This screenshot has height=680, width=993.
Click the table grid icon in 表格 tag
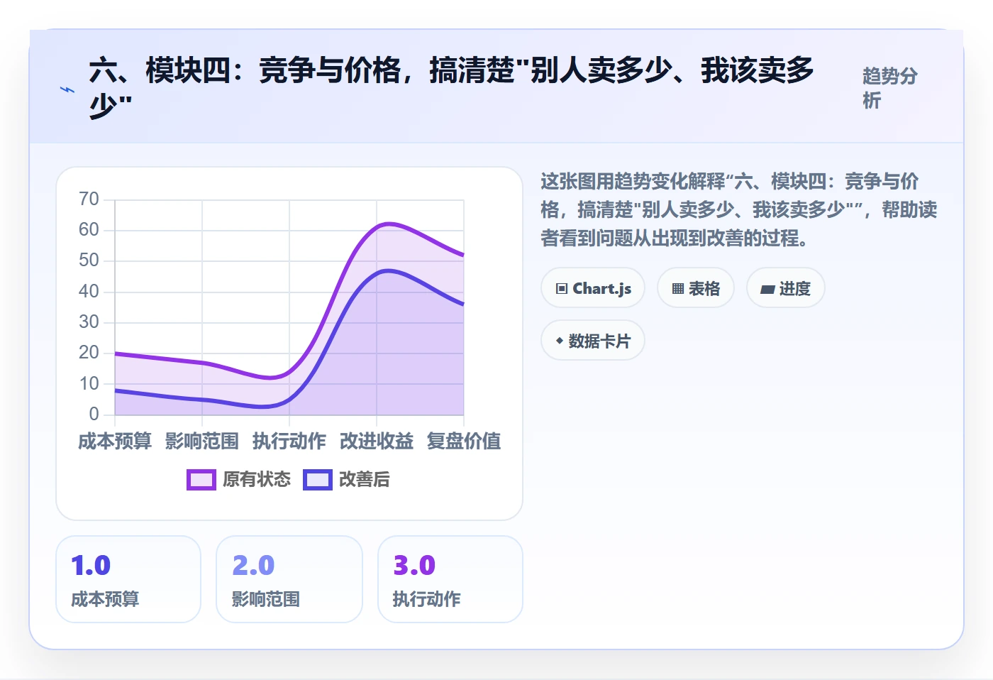click(x=678, y=288)
